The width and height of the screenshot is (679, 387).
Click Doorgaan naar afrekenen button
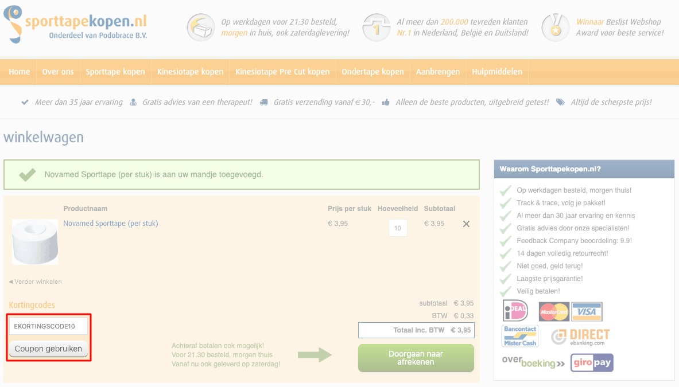(416, 358)
